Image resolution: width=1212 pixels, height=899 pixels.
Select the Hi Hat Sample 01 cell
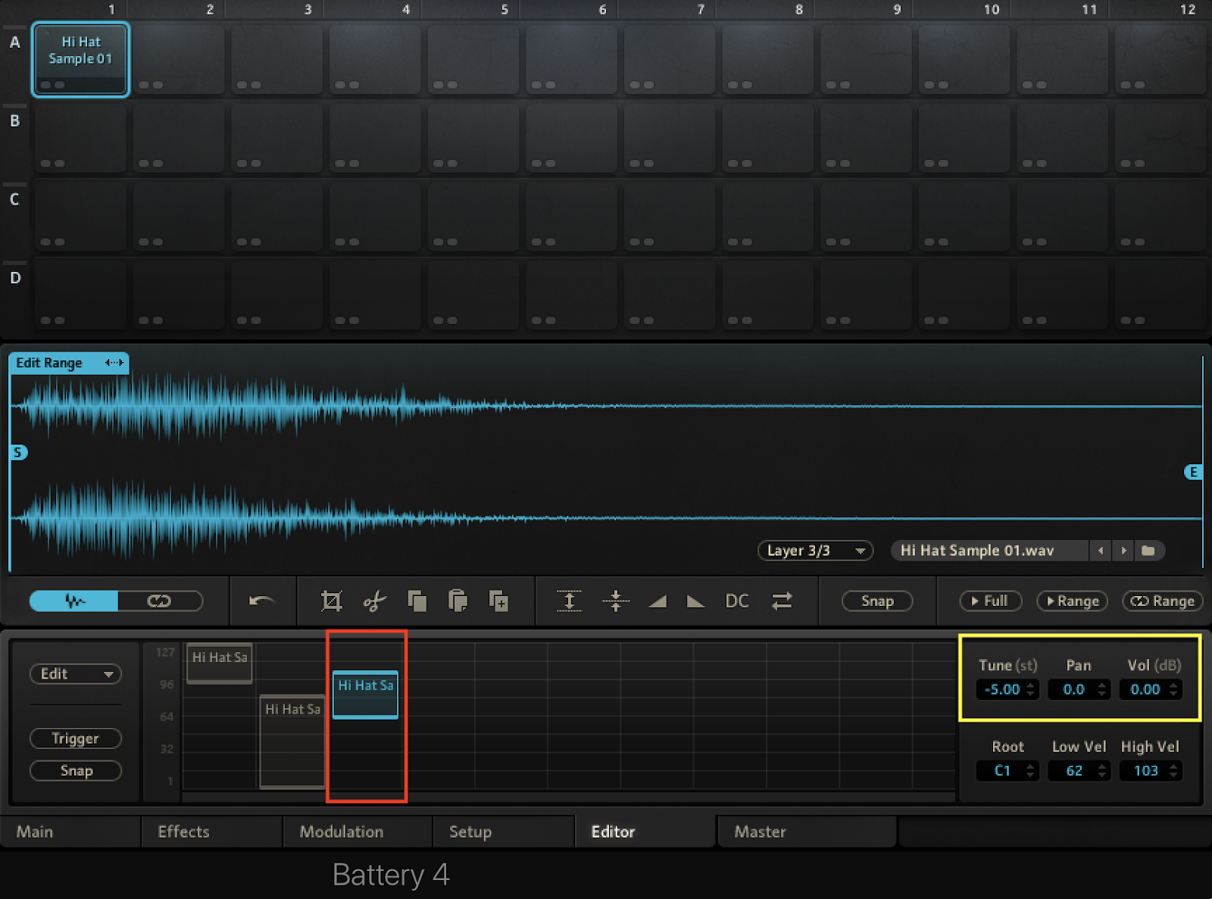[x=80, y=59]
